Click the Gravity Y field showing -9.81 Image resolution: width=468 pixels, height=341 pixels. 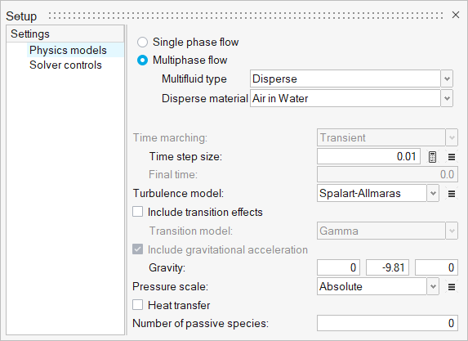pyautogui.click(x=387, y=267)
